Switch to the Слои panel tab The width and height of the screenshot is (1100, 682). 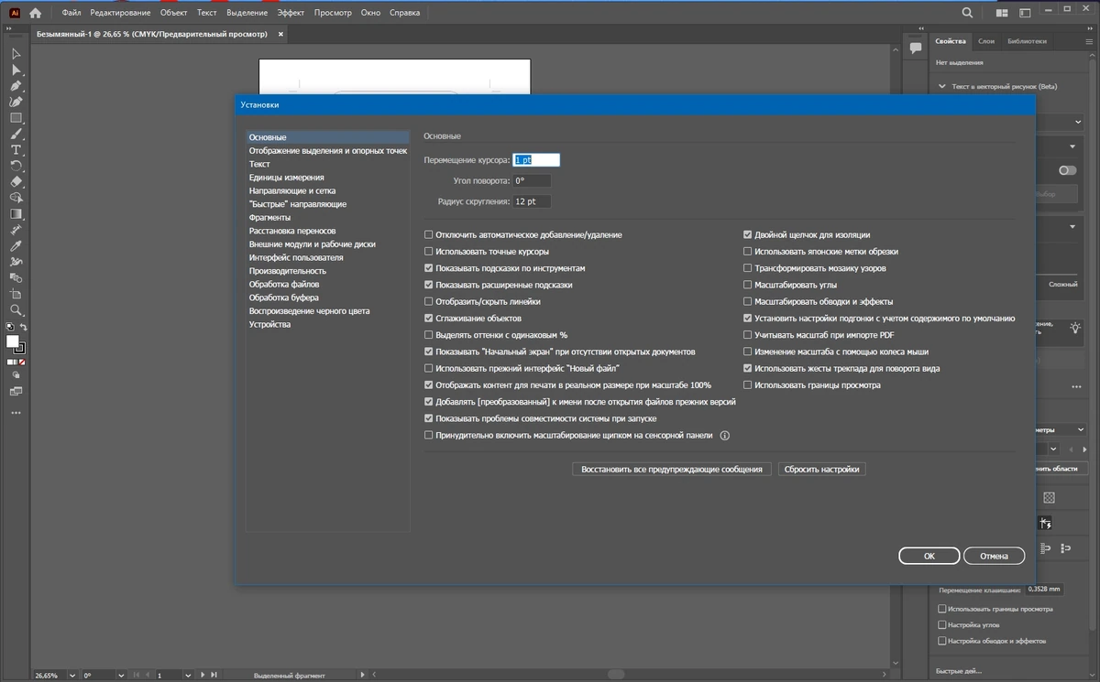(986, 41)
